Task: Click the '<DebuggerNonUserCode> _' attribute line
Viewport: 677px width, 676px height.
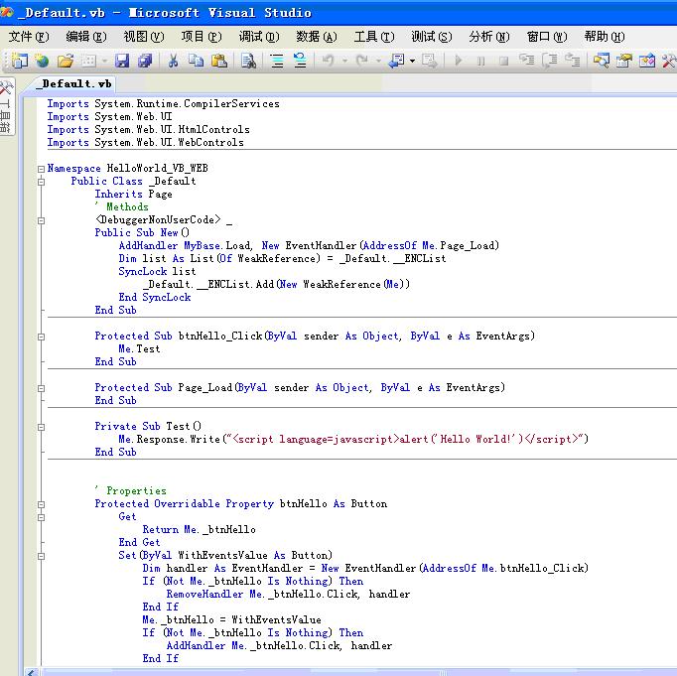Action: point(164,220)
